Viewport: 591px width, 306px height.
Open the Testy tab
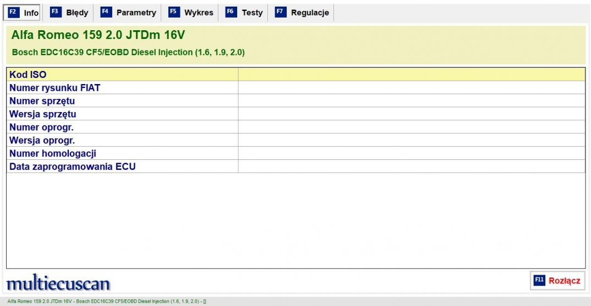tap(244, 13)
